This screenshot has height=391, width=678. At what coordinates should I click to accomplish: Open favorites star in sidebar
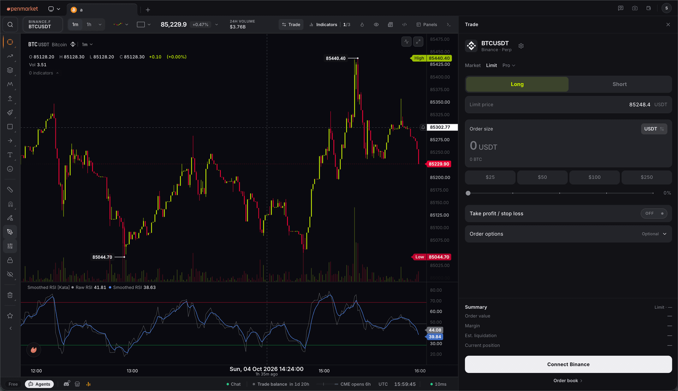tap(10, 316)
